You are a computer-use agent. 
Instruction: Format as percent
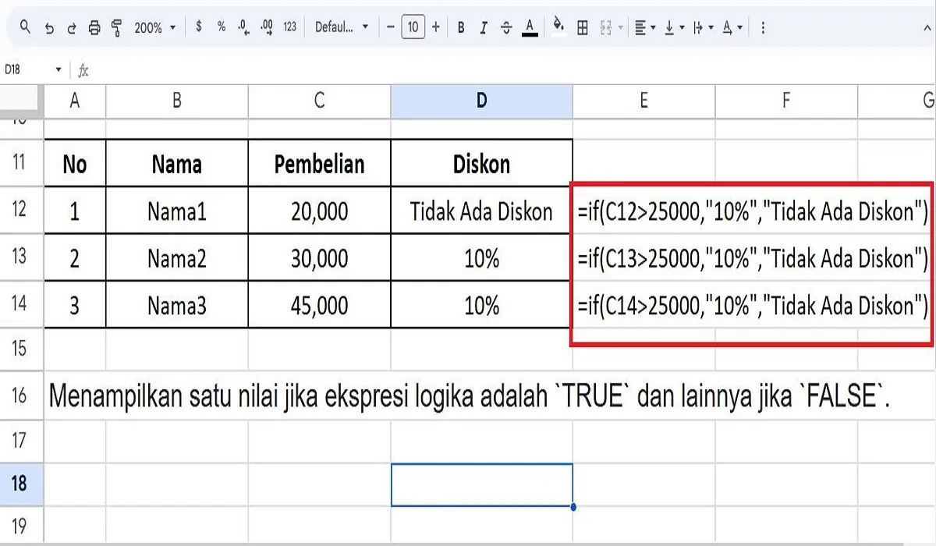click(x=222, y=27)
